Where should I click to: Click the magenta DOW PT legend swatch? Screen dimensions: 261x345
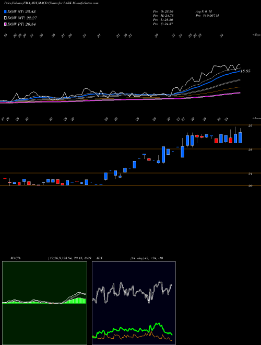[x=5, y=24]
